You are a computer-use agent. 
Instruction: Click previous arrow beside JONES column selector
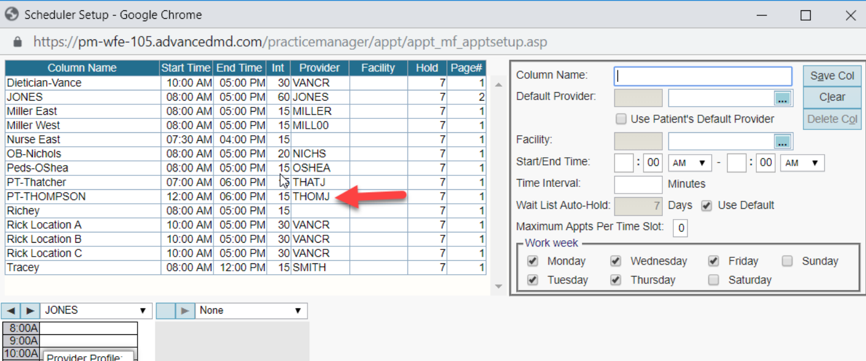click(10, 311)
